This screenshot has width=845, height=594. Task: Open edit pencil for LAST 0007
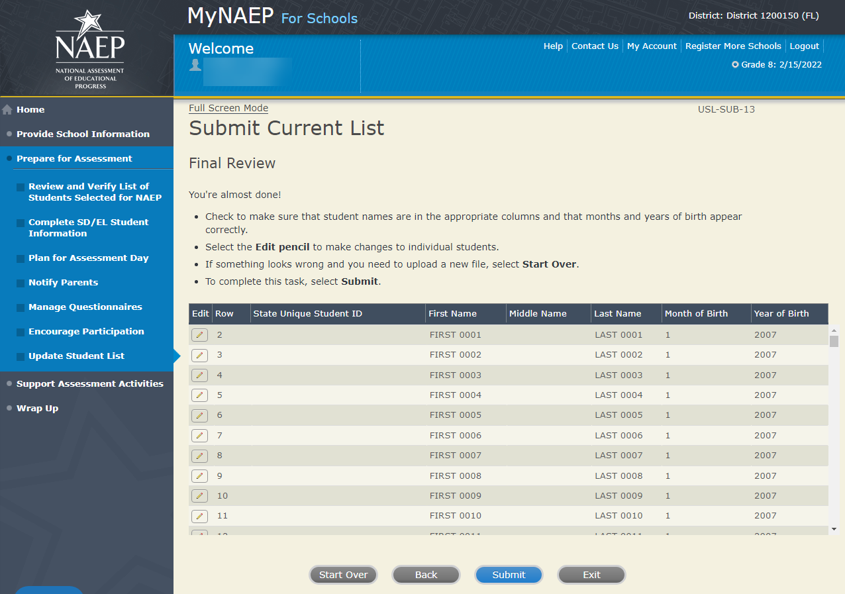tap(199, 456)
